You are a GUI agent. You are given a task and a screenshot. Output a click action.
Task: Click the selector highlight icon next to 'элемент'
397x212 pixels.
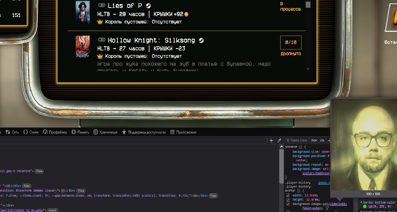[300, 147]
